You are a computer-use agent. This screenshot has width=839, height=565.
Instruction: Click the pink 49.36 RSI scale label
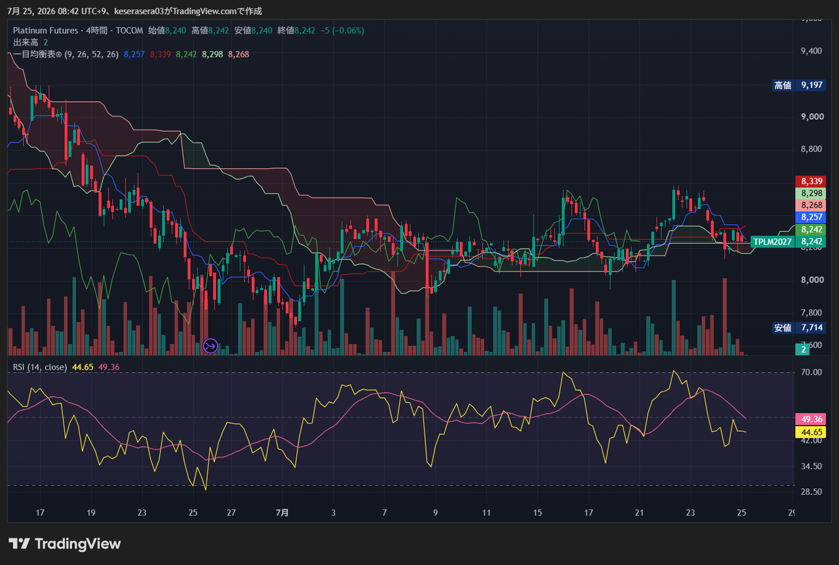pos(810,419)
